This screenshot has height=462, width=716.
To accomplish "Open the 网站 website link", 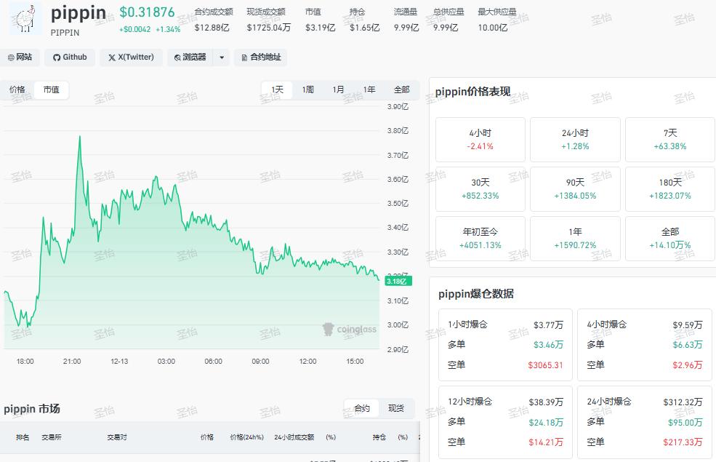I will pyautogui.click(x=20, y=57).
